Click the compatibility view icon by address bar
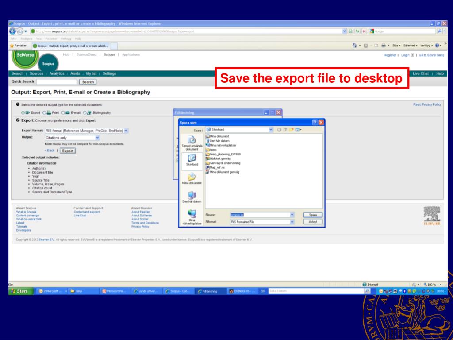Viewport: 453px width, 340px height. 350,31
